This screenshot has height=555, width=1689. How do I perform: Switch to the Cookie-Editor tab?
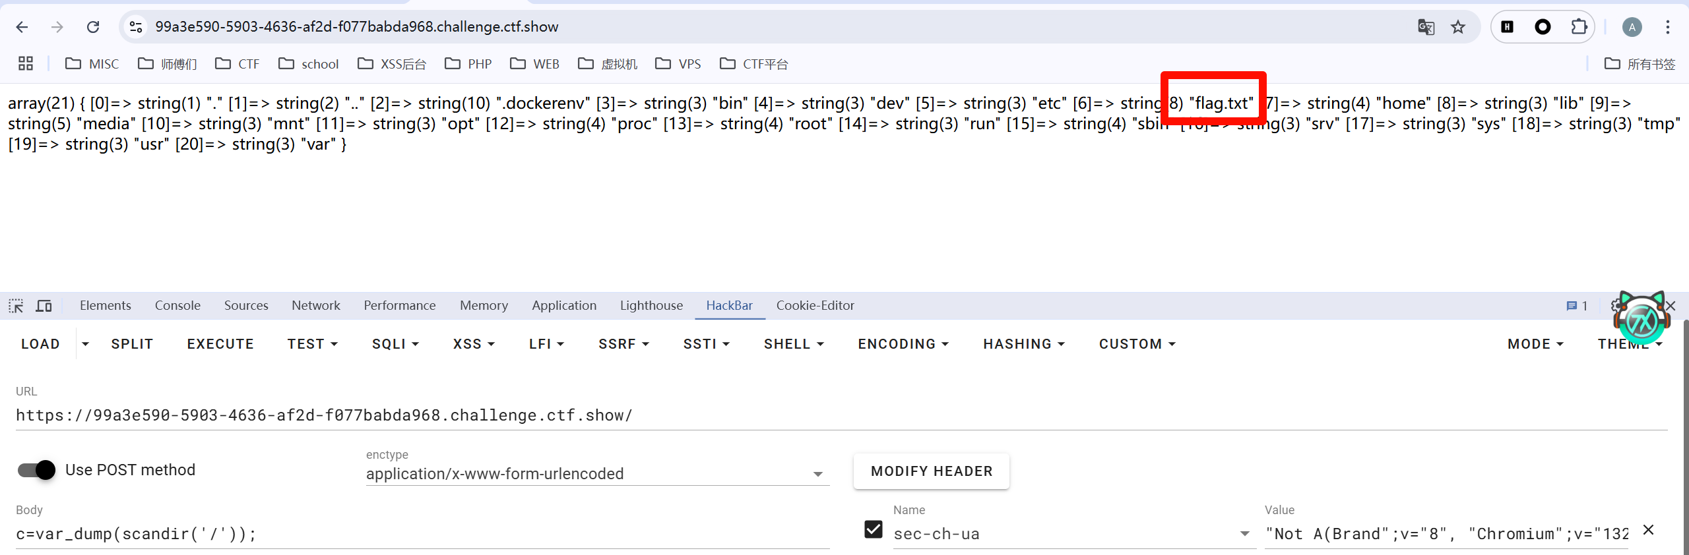pyautogui.click(x=815, y=306)
